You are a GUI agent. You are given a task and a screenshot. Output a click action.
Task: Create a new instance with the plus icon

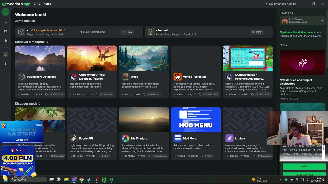[x=5, y=64]
